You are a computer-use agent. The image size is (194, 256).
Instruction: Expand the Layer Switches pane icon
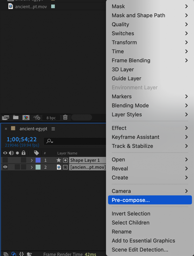tap(6, 254)
